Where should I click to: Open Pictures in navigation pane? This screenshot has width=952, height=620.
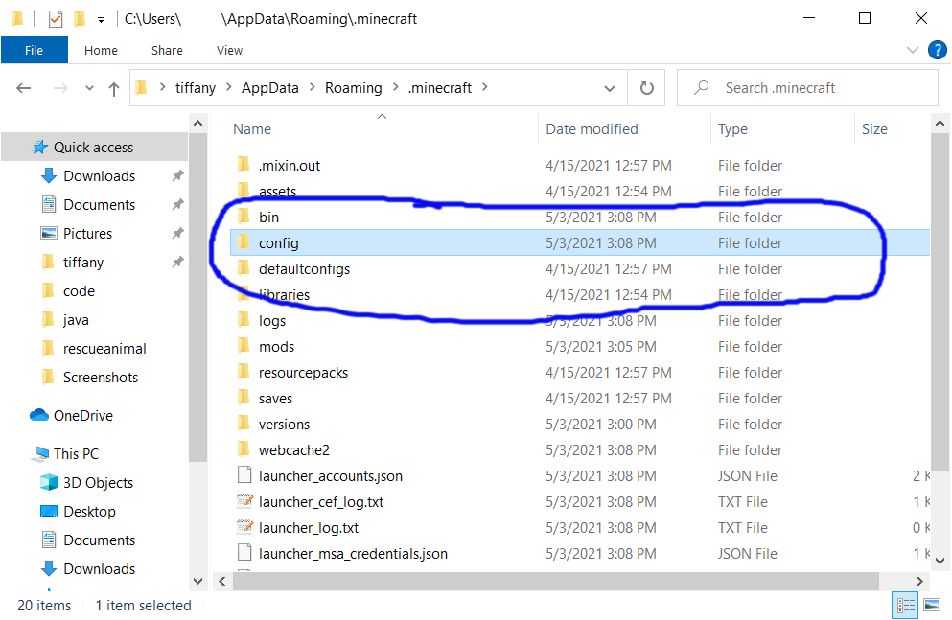(x=88, y=234)
